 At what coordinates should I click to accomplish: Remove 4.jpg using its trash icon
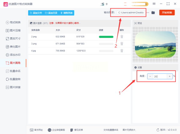click(x=122, y=51)
